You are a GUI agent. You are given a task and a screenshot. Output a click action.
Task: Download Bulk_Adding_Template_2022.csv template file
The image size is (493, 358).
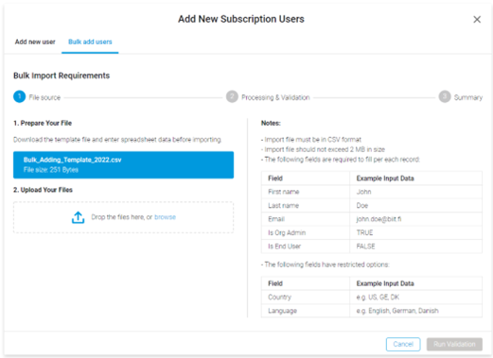click(x=123, y=165)
